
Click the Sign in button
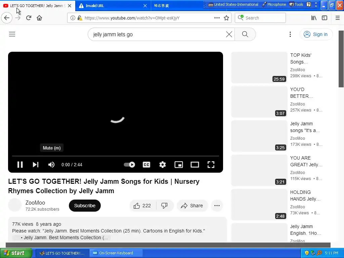coord(316,34)
